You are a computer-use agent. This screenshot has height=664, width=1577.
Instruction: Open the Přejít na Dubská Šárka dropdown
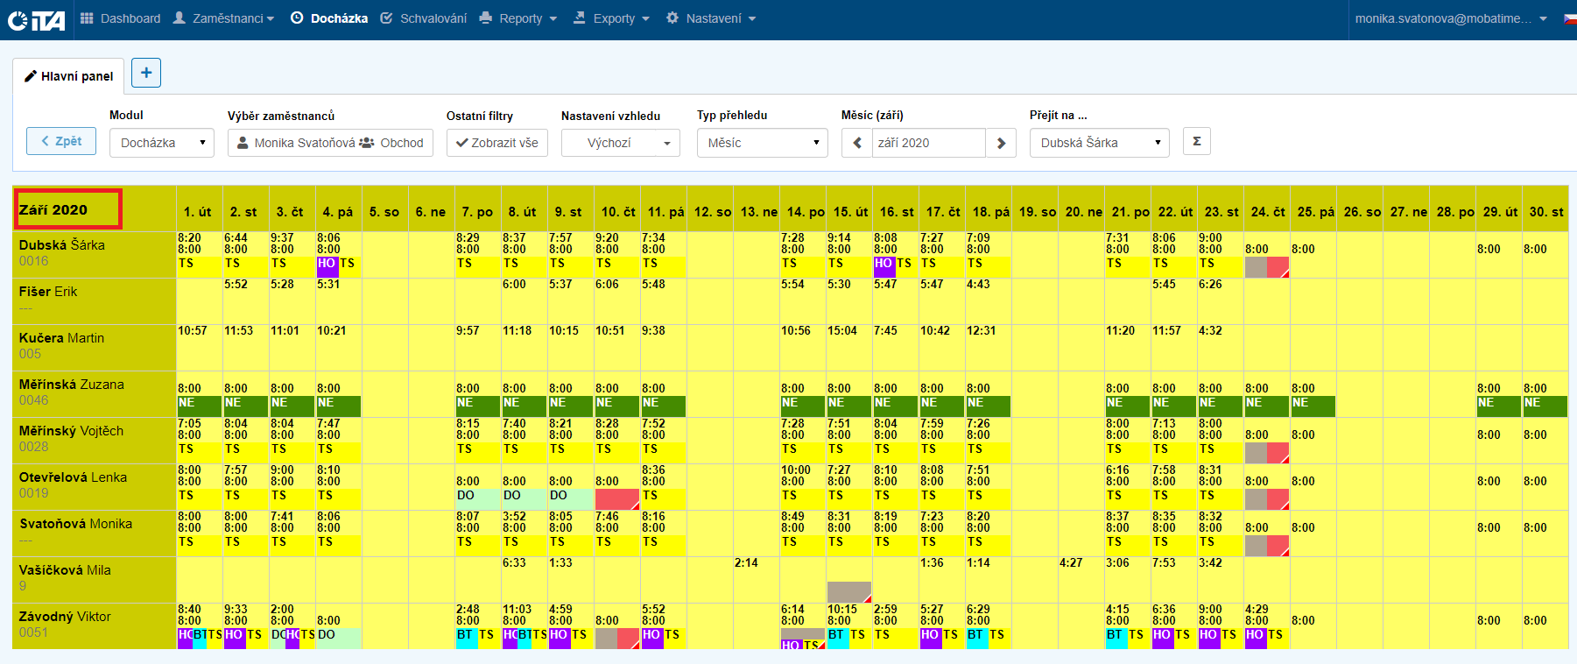tap(1099, 143)
